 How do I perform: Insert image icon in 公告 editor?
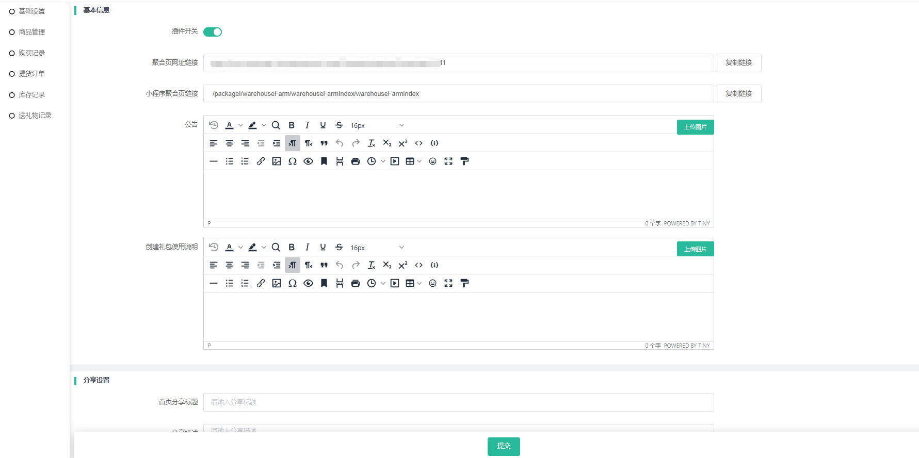point(277,161)
